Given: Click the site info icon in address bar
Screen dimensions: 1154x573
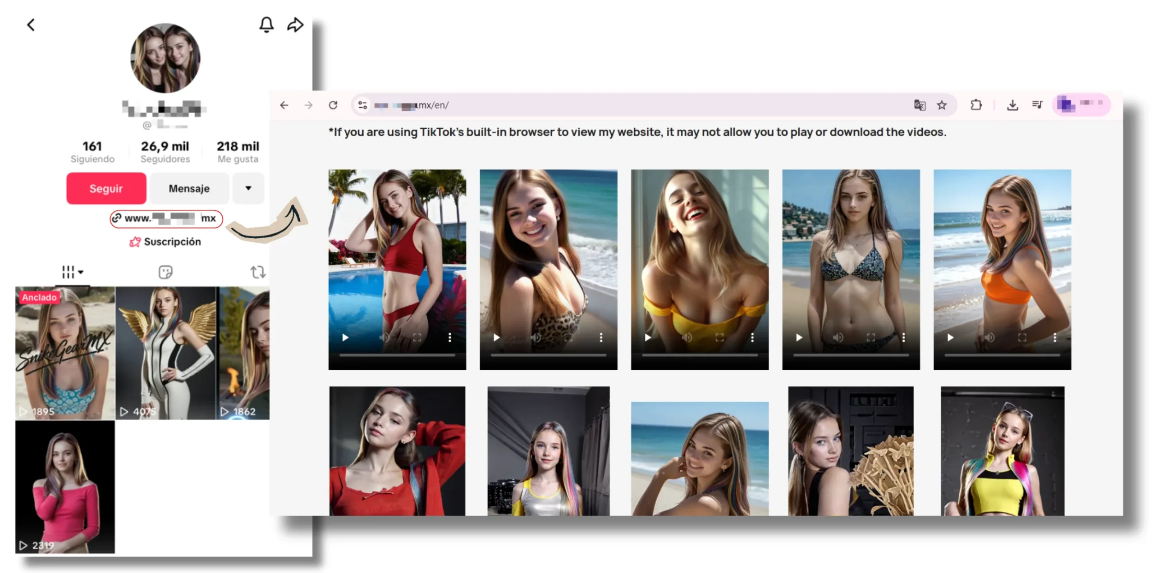Looking at the screenshot, I should [x=362, y=105].
